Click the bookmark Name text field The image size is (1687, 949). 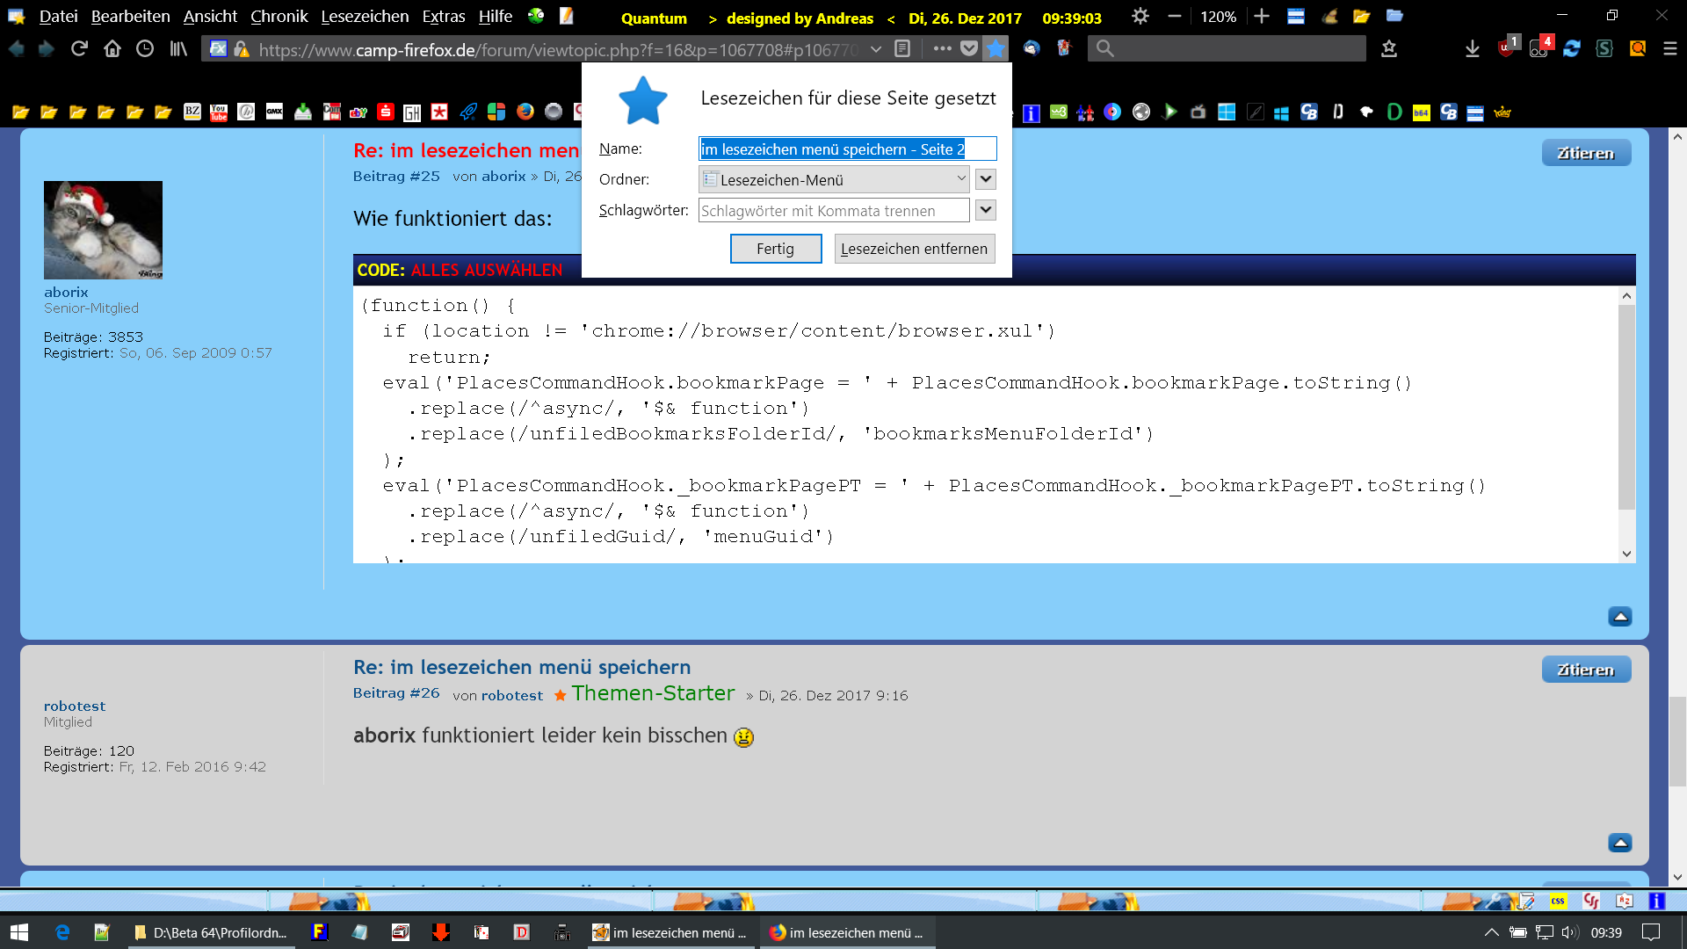pos(847,149)
